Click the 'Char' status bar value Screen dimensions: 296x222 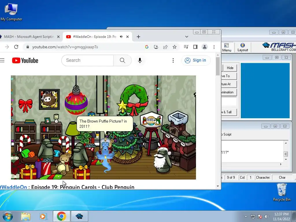pos(282,177)
